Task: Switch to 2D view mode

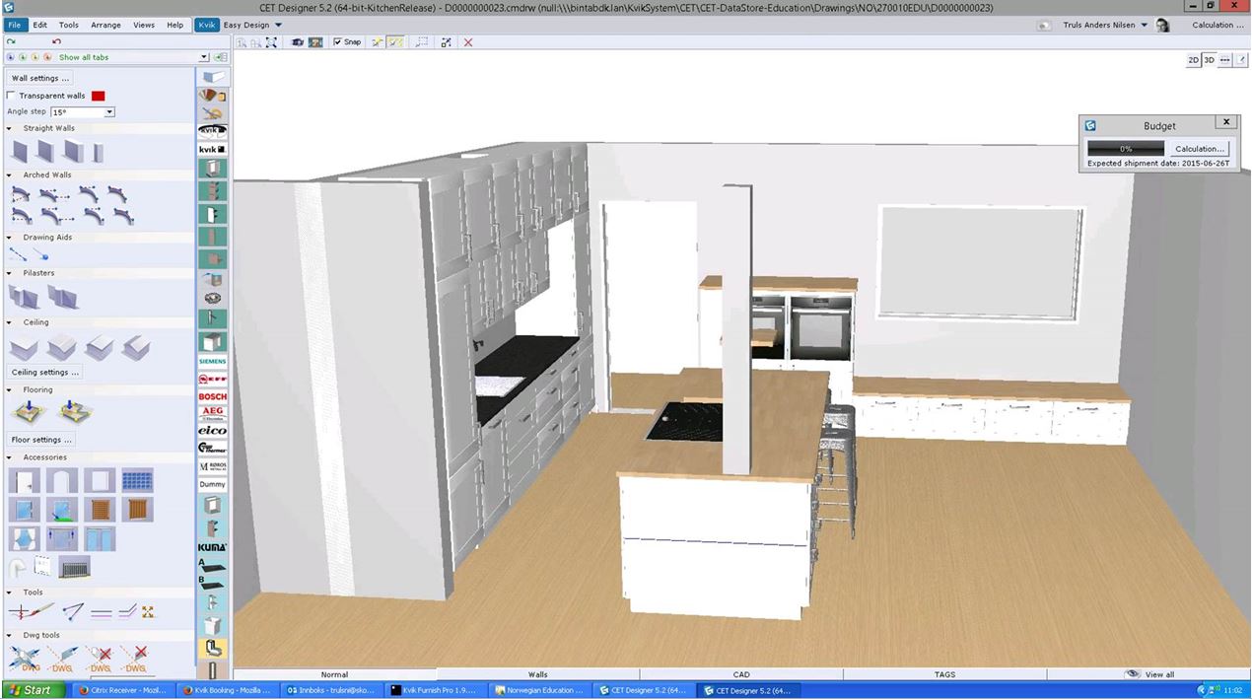Action: (1193, 60)
